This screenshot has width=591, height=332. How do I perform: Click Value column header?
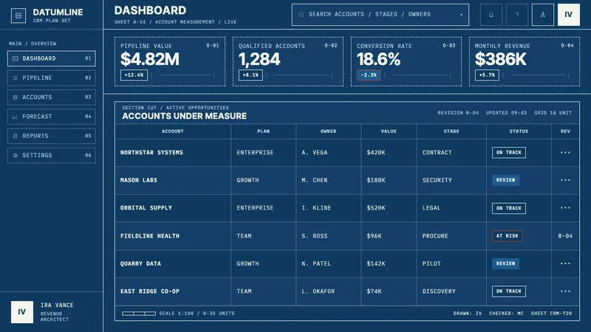click(389, 131)
